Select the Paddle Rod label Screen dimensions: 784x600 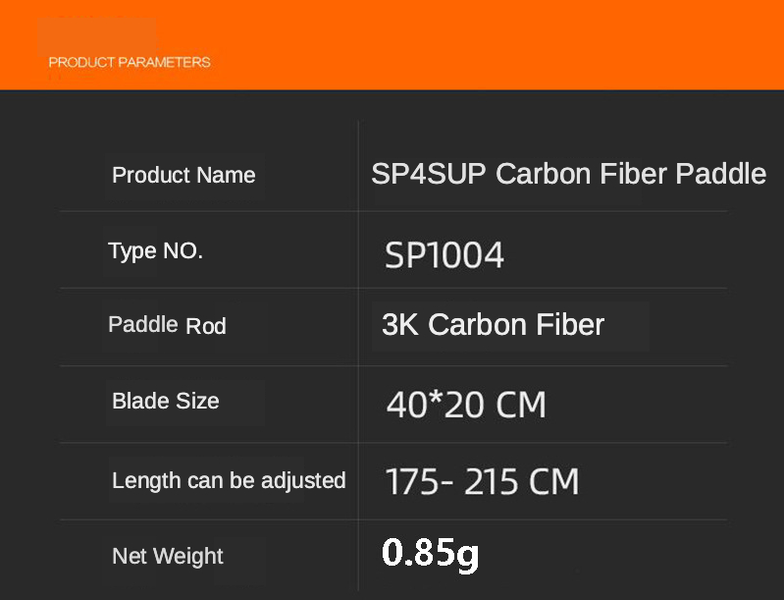point(167,325)
